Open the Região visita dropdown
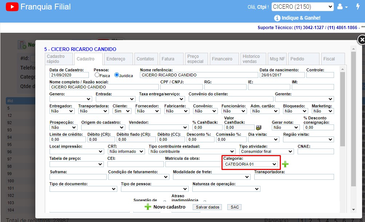The height and width of the screenshot is (222, 365). point(309,139)
